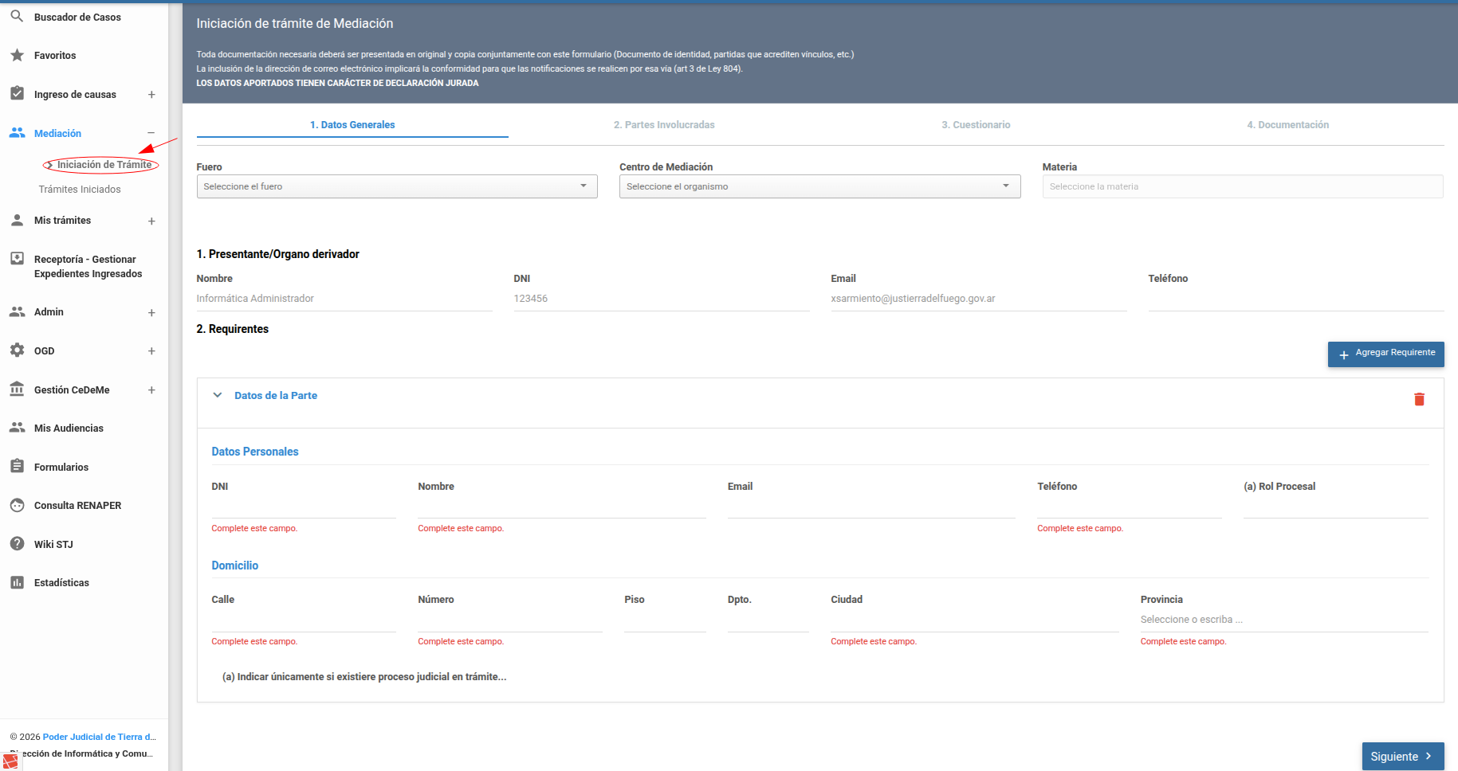The image size is (1458, 771).
Task: Open Trámites Iniciados in the sidebar
Action: pyautogui.click(x=80, y=190)
